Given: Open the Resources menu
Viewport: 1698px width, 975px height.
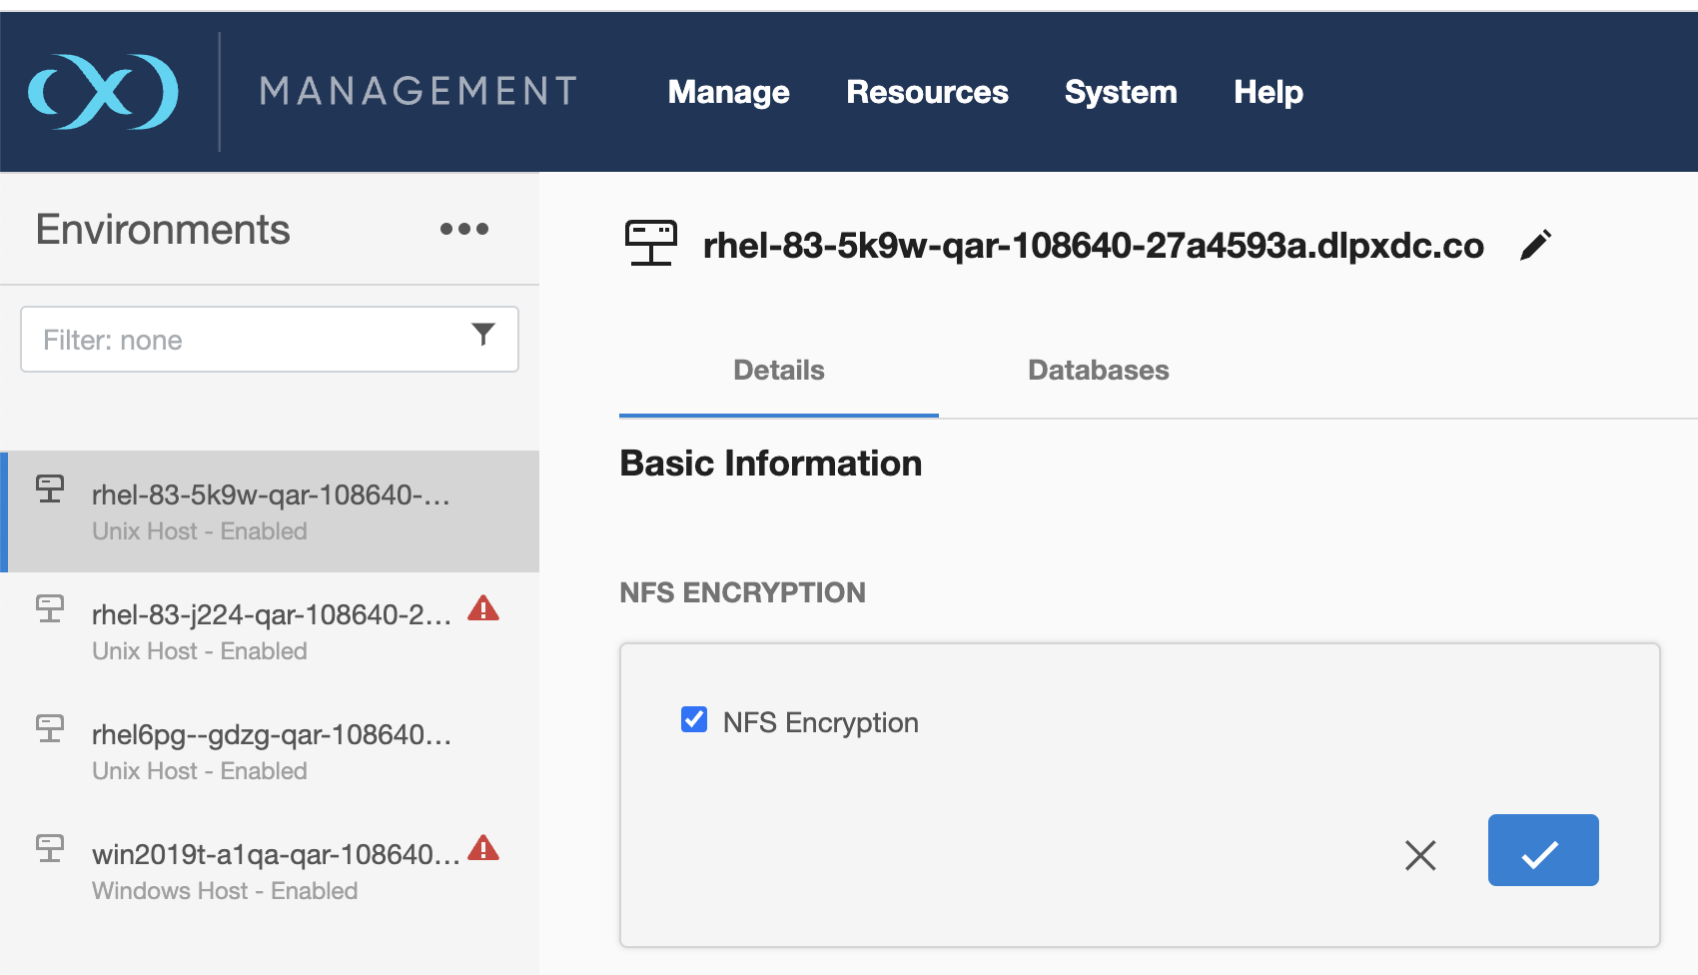Looking at the screenshot, I should [x=927, y=92].
